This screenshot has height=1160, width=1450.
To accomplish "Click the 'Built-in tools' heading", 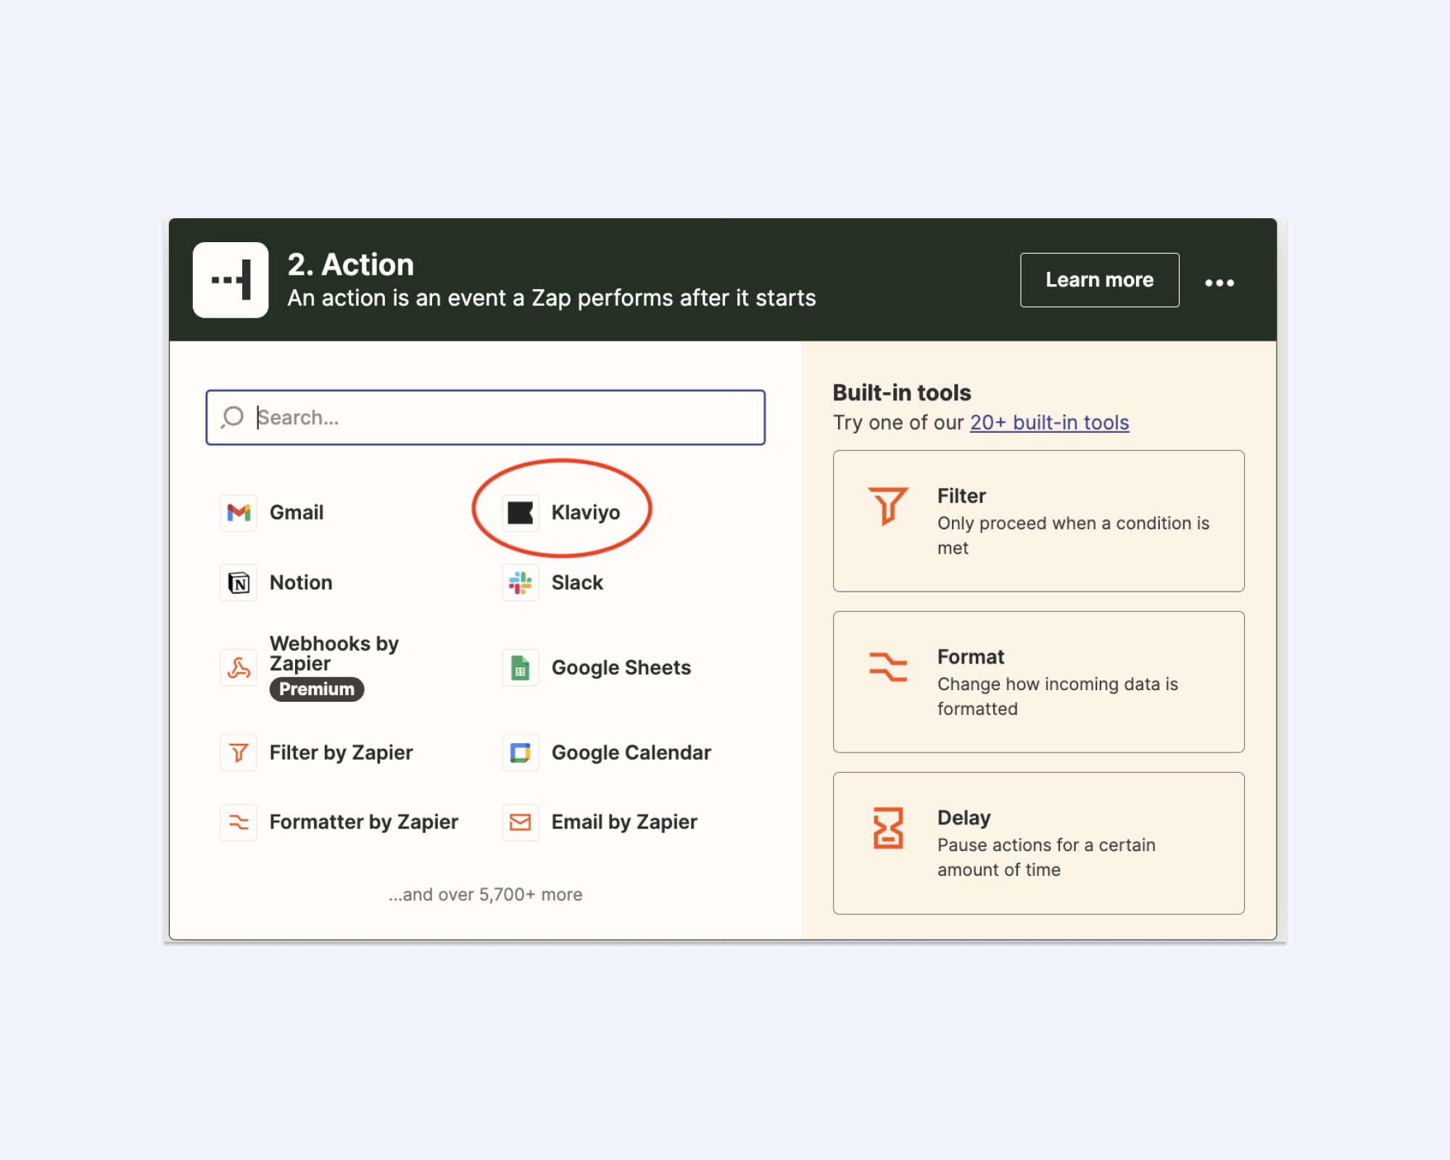I will [902, 392].
